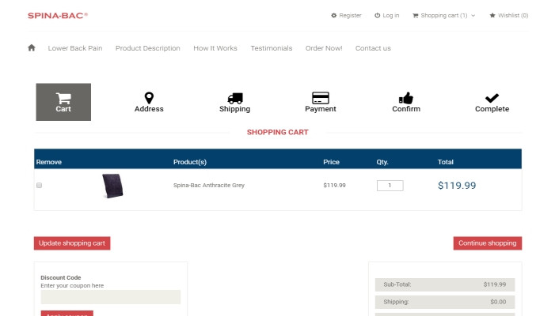Screen dimensions: 555x316
Task: Click the Shipping $0.00 row
Action: point(445,303)
